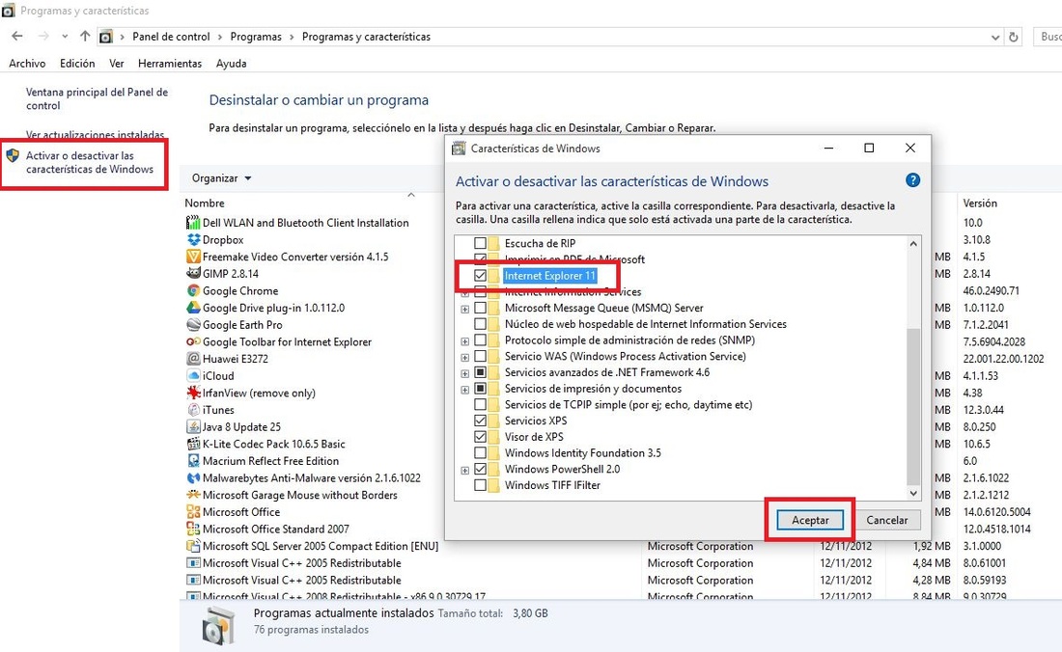Click the Macrium Reflect Free Edition icon
The height and width of the screenshot is (652, 1062).
point(193,461)
